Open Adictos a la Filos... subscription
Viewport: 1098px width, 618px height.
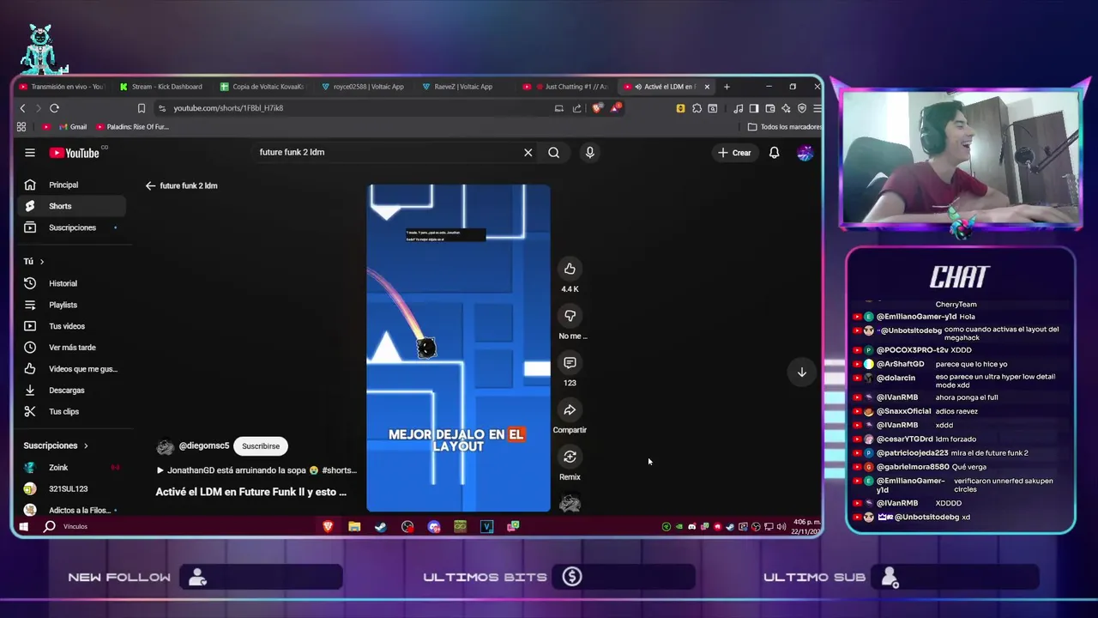tap(71, 510)
